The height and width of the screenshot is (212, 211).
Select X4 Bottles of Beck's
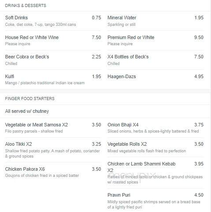155,60
